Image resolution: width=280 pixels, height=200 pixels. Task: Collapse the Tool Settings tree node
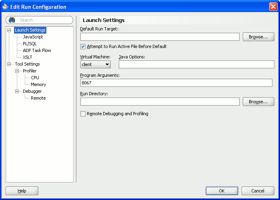9,64
